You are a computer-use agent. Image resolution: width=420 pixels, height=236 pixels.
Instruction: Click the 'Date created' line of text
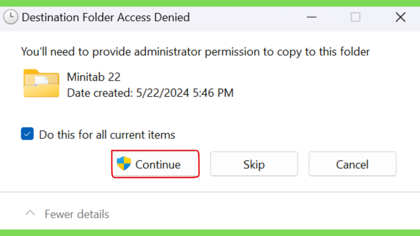(x=150, y=93)
